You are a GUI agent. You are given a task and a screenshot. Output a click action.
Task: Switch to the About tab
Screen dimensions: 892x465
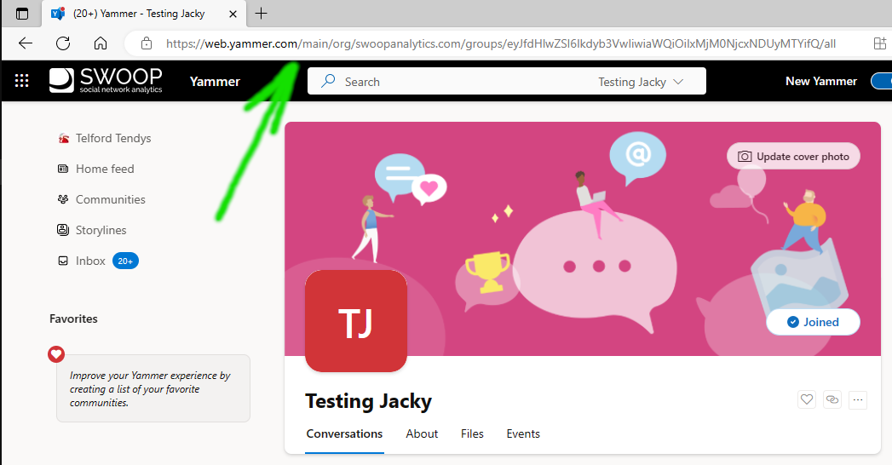tap(422, 433)
